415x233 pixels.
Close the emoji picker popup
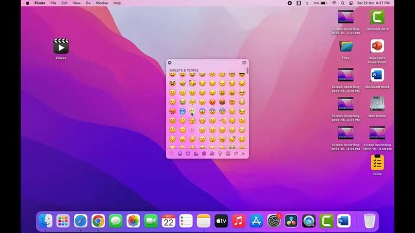[170, 63]
